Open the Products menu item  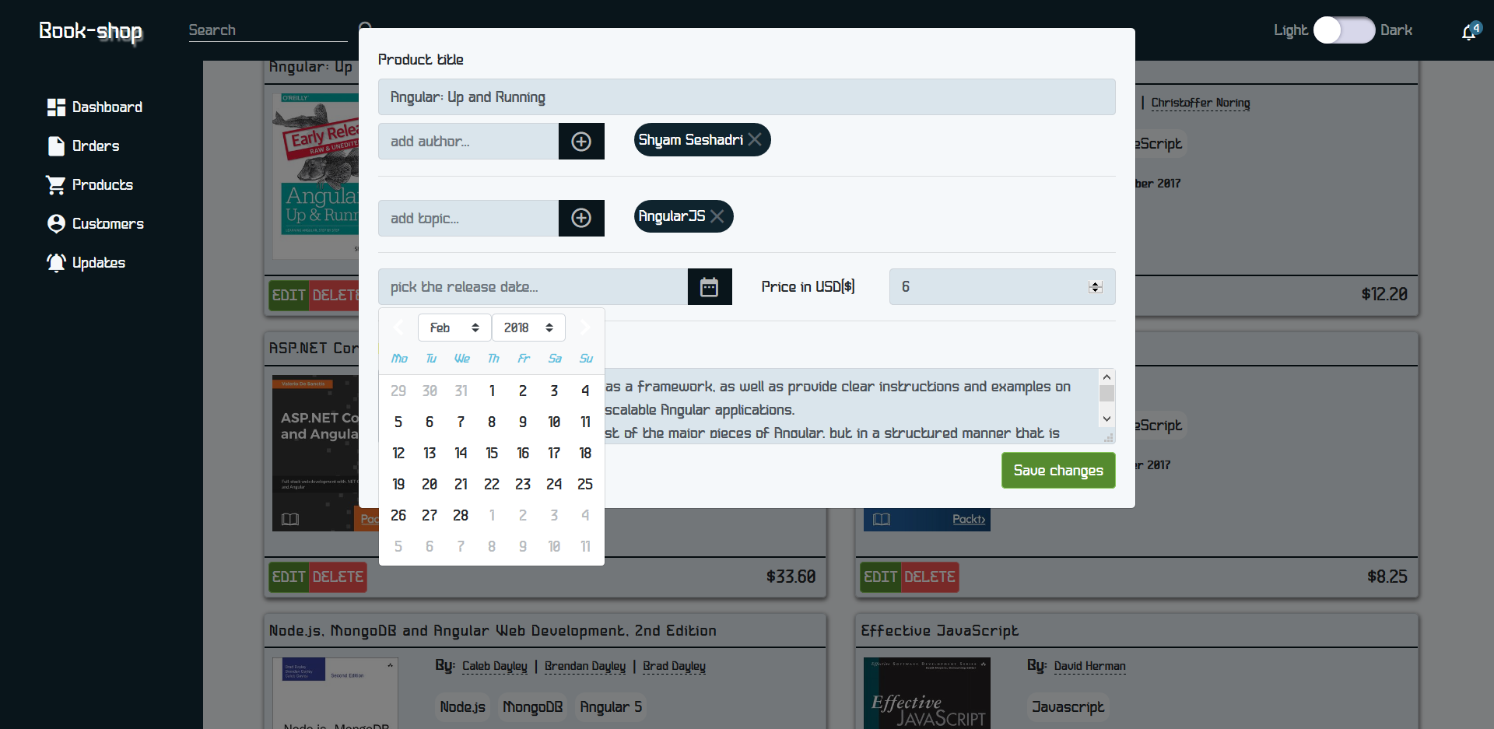click(90, 185)
